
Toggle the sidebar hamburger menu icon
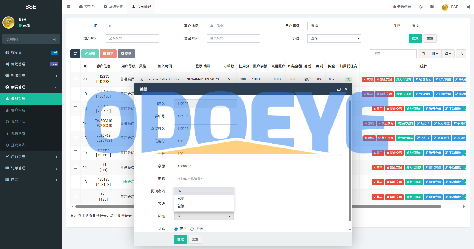69,7
